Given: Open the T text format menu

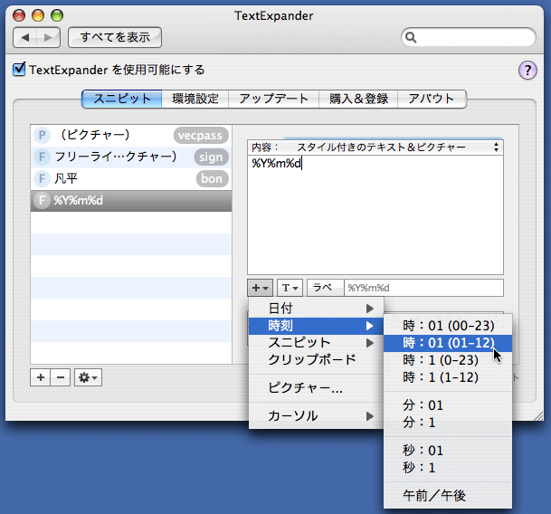Looking at the screenshot, I should pos(290,288).
